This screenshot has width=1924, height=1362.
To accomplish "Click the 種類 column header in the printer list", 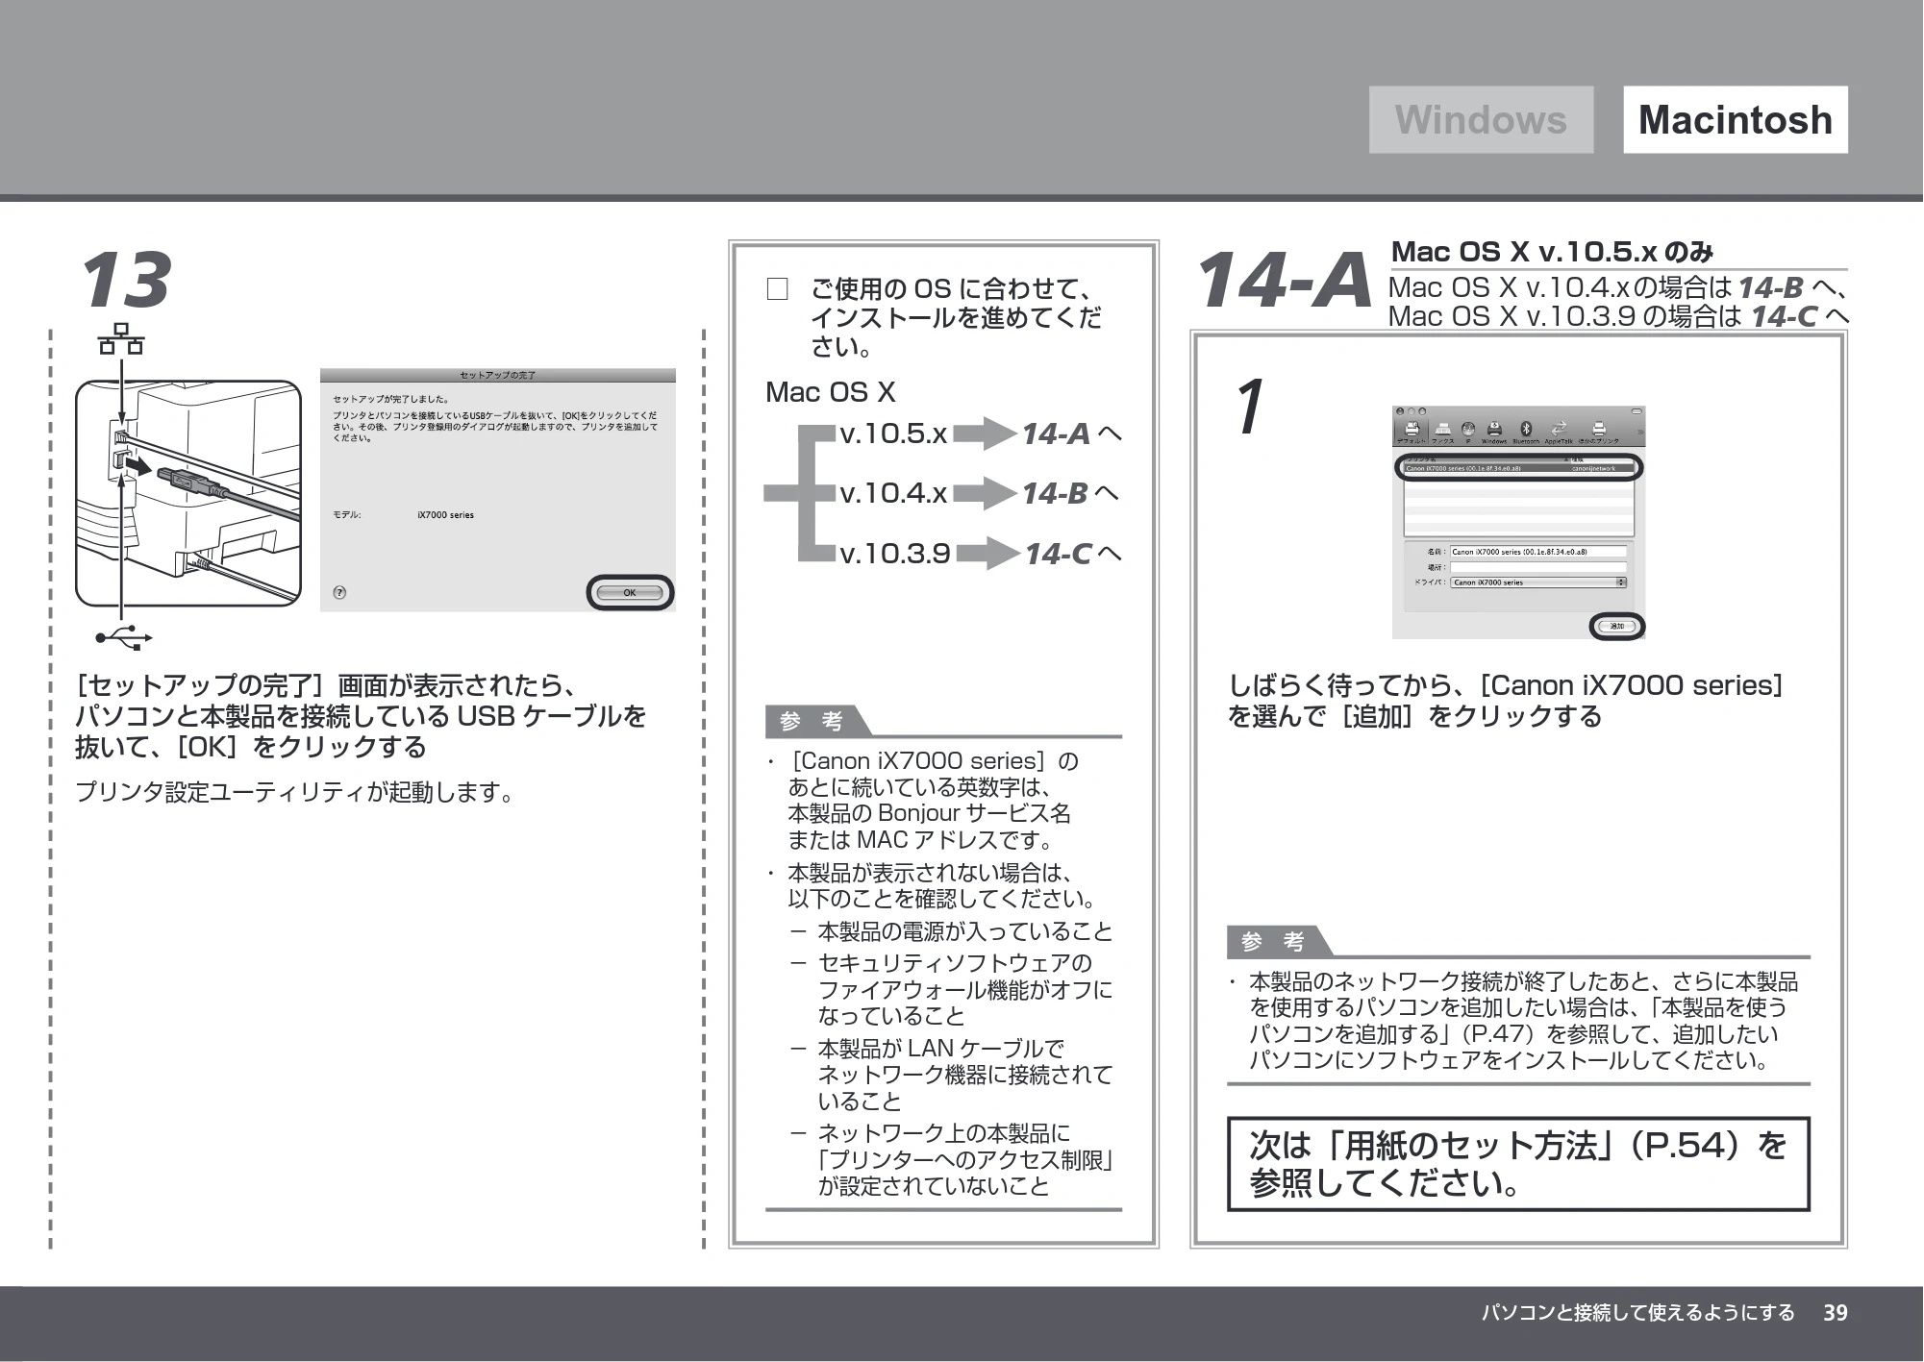I will pos(1602,459).
